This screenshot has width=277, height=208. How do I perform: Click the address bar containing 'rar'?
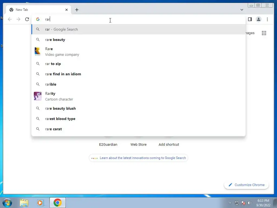pyautogui.click(x=138, y=19)
